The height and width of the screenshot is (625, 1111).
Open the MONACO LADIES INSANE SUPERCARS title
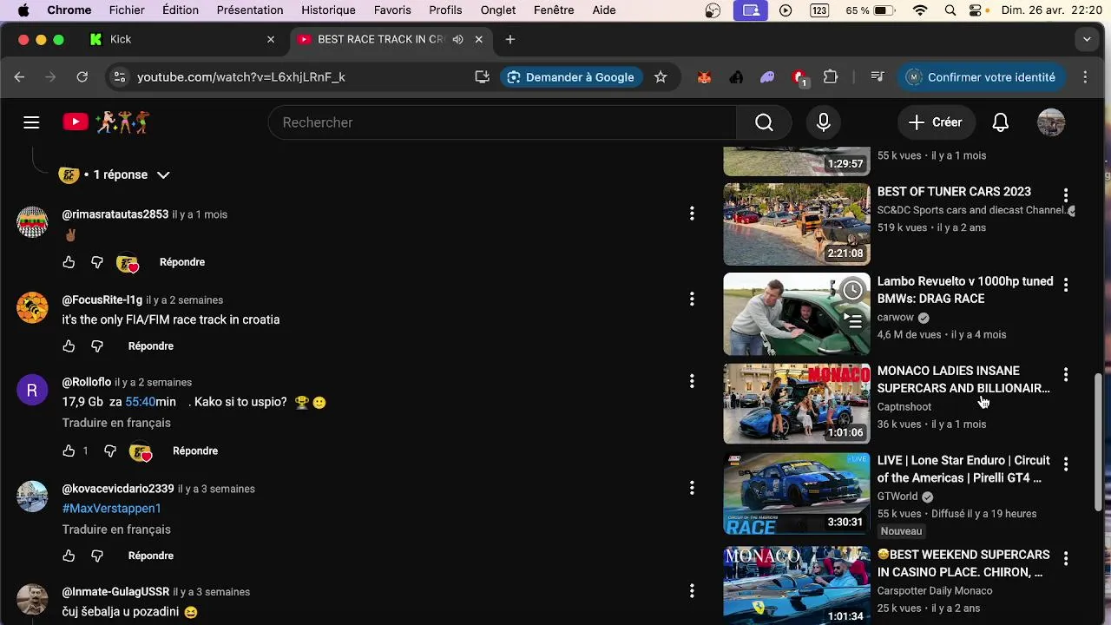[x=963, y=379]
